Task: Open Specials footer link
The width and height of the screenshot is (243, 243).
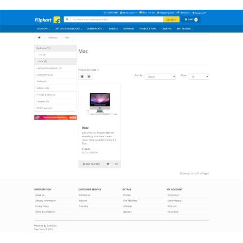Action: coord(127,212)
